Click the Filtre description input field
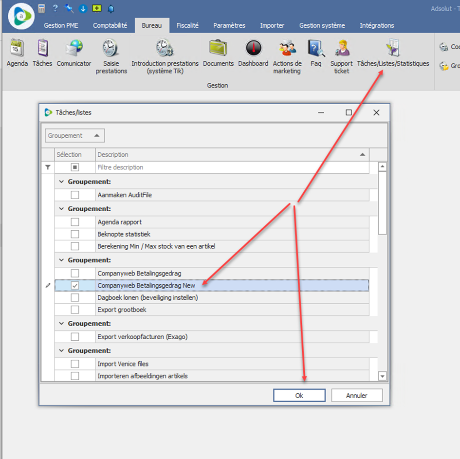The height and width of the screenshot is (459, 460). click(232, 167)
